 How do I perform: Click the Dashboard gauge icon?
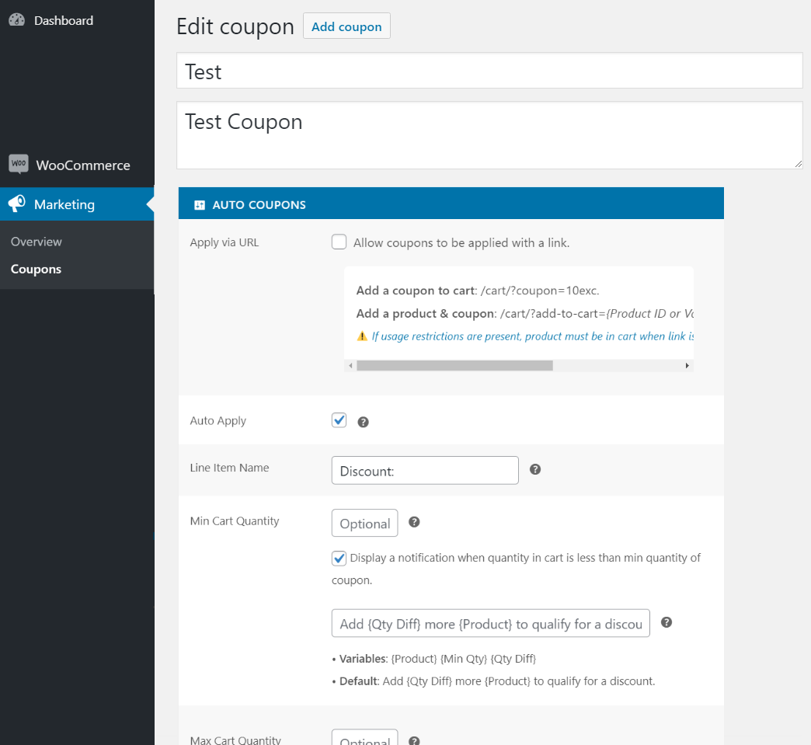point(16,20)
